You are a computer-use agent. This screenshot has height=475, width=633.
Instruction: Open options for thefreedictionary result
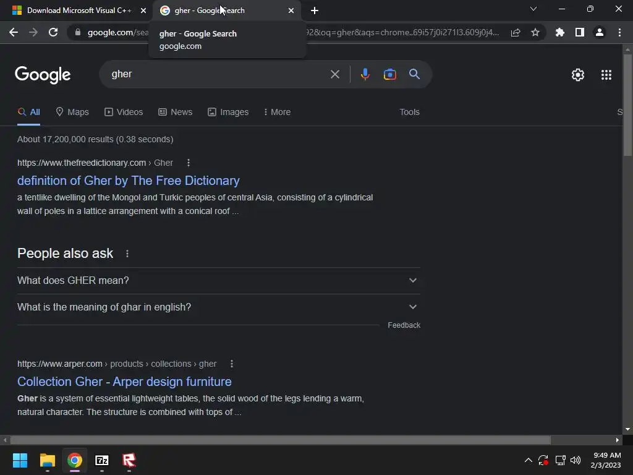(x=189, y=163)
